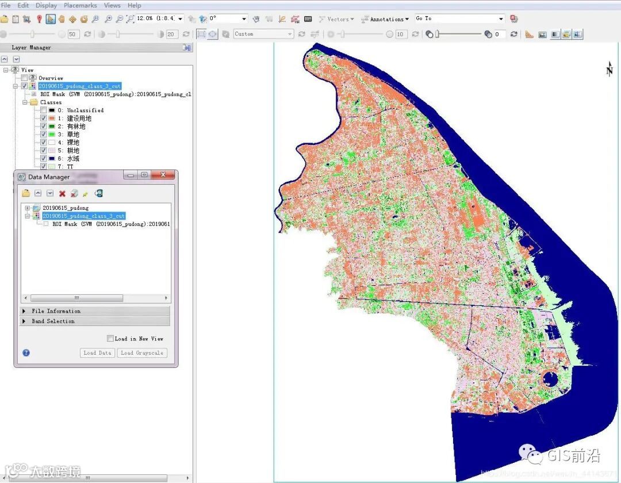621x483 pixels.
Task: Open the Annotations dropdown button
Action: (385, 19)
